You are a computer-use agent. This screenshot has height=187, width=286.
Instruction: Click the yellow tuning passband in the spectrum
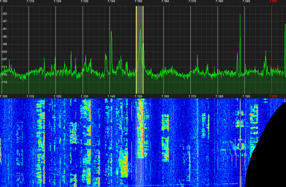click(139, 49)
